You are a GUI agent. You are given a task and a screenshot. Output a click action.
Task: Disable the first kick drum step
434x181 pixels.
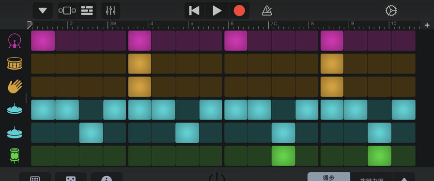[x=43, y=41]
